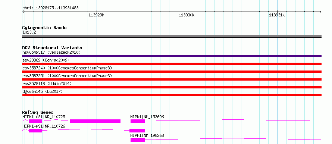Select the second exon of NR_110726

coord(137,131)
